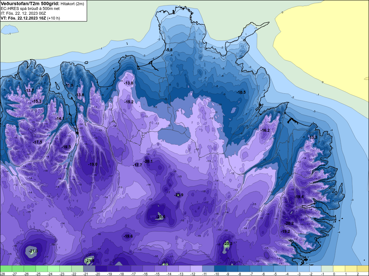Click the -15.3 temperature value
The width and height of the screenshot is (369, 276).
pyautogui.click(x=37, y=101)
